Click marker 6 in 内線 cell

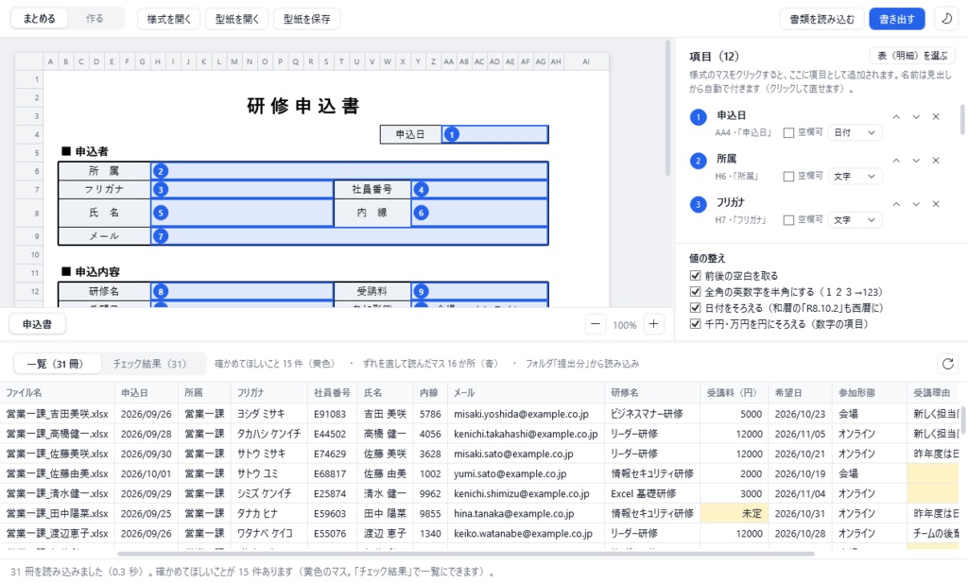(x=421, y=213)
